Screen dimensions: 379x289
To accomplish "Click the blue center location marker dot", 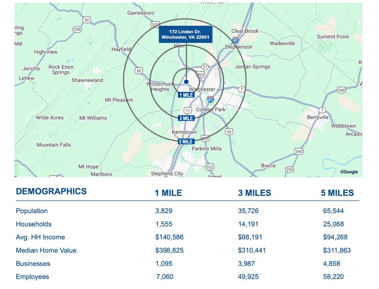I will coord(186,82).
